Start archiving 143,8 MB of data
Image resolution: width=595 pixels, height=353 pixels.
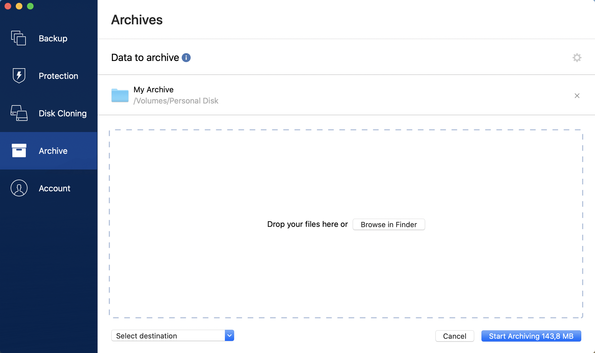pos(531,336)
